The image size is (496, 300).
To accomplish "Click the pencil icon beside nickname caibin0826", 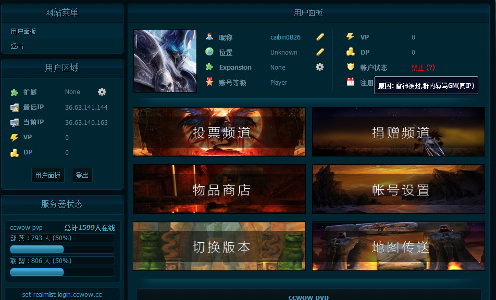I will coord(320,37).
